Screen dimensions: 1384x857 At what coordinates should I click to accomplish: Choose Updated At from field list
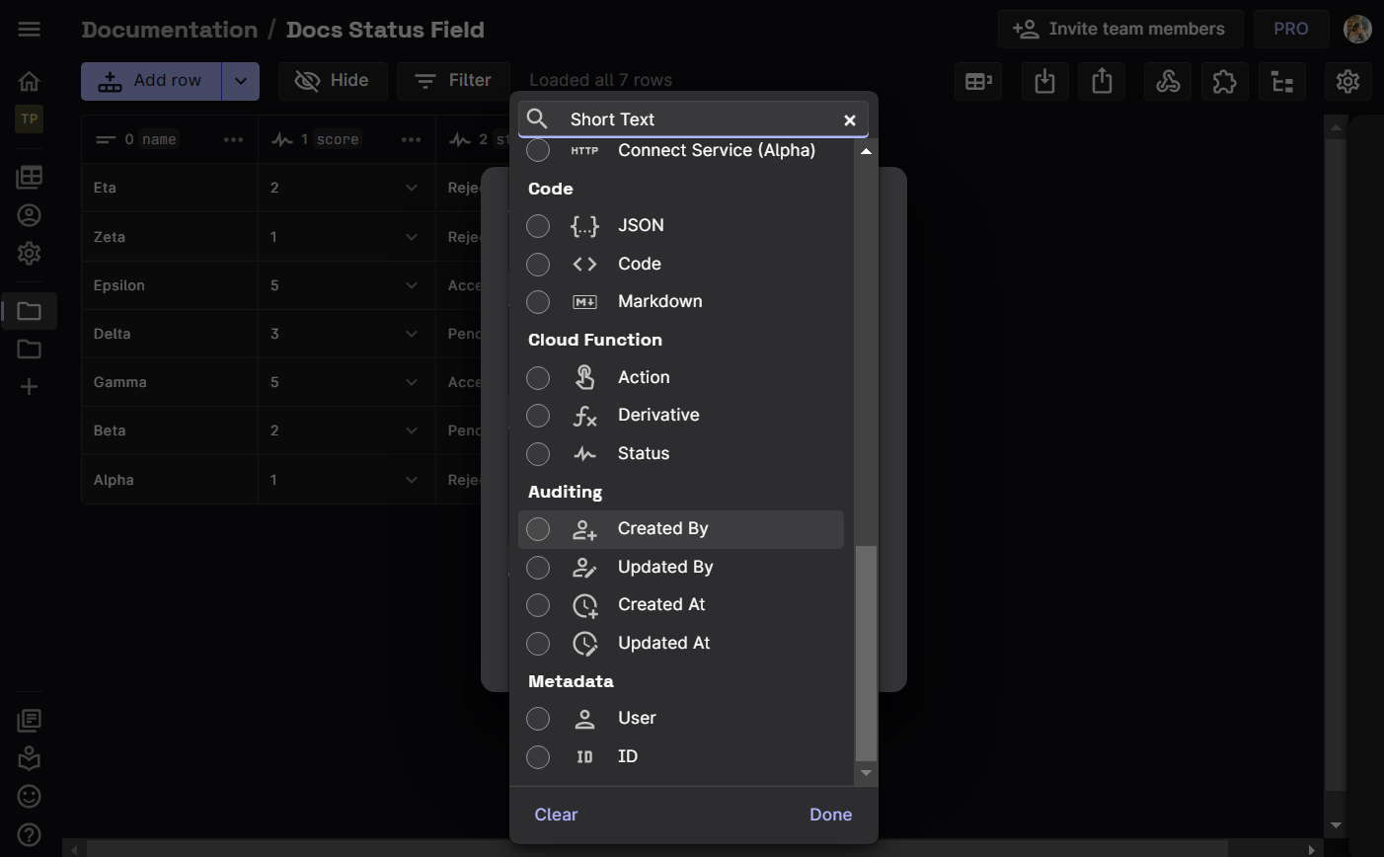tap(663, 644)
